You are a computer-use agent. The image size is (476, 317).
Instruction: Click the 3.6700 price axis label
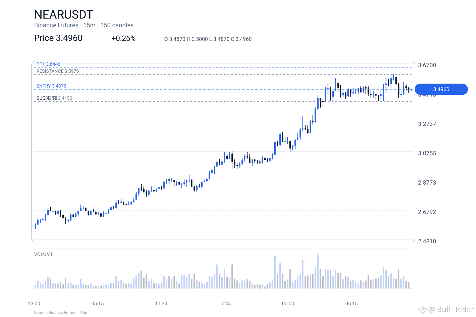[x=427, y=65]
